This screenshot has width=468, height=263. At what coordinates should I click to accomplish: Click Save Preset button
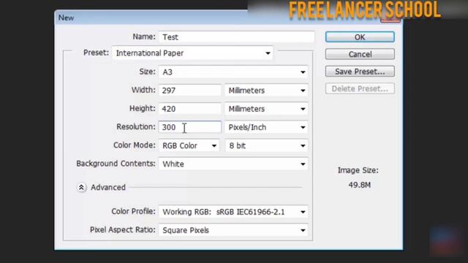coord(360,72)
